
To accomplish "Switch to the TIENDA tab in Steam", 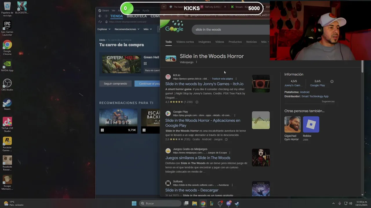I will (x=117, y=16).
